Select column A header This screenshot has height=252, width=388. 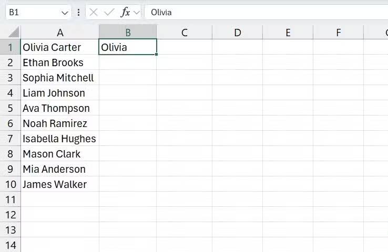pos(60,33)
